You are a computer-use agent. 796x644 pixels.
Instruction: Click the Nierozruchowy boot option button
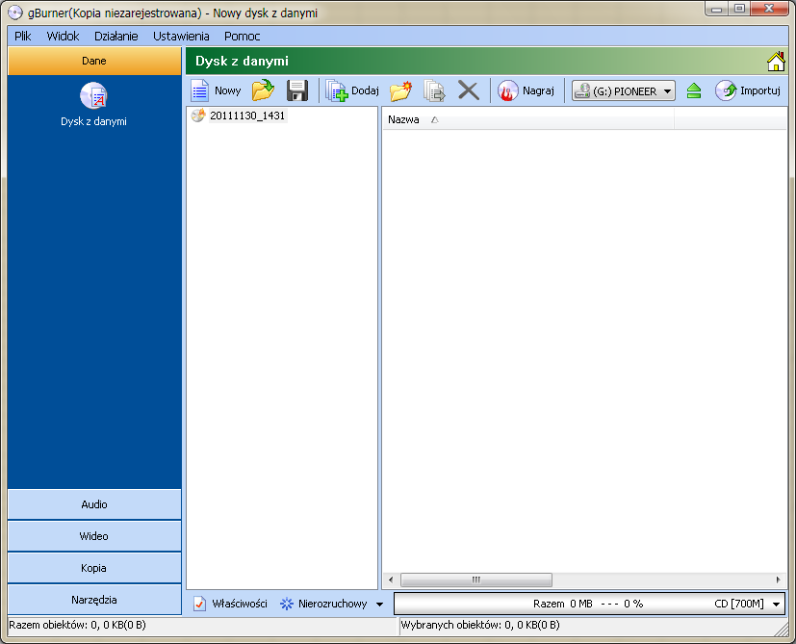coord(323,604)
